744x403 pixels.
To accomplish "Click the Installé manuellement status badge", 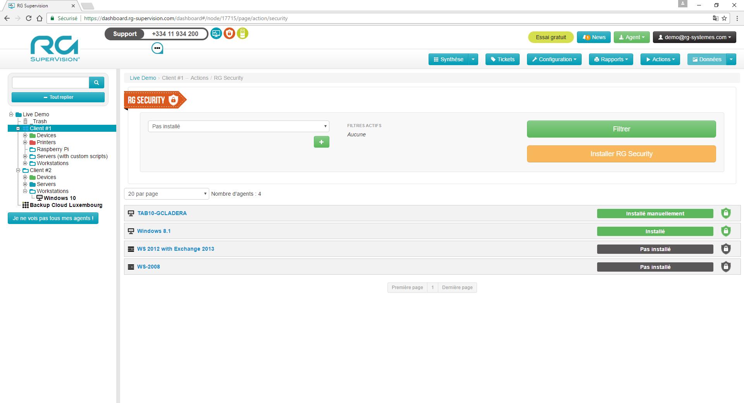I will click(x=655, y=214).
